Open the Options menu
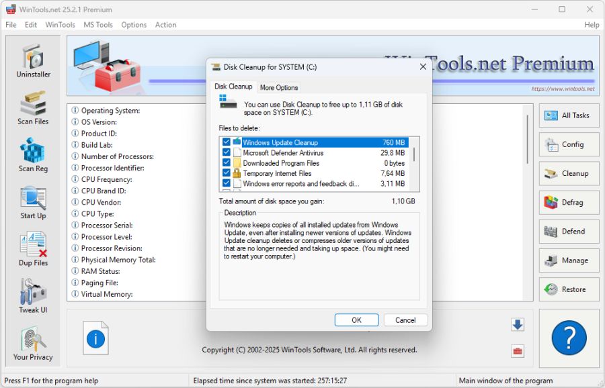Screen dimensions: 605x388 (x=134, y=25)
